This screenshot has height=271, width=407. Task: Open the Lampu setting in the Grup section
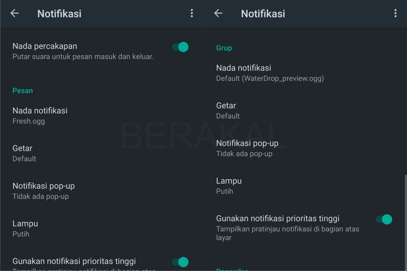[229, 181]
